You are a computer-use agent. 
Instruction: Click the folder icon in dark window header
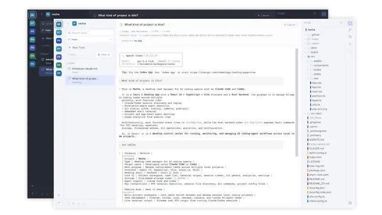[324, 14]
